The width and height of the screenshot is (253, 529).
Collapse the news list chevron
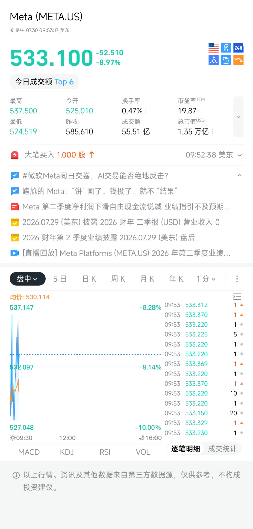(240, 175)
